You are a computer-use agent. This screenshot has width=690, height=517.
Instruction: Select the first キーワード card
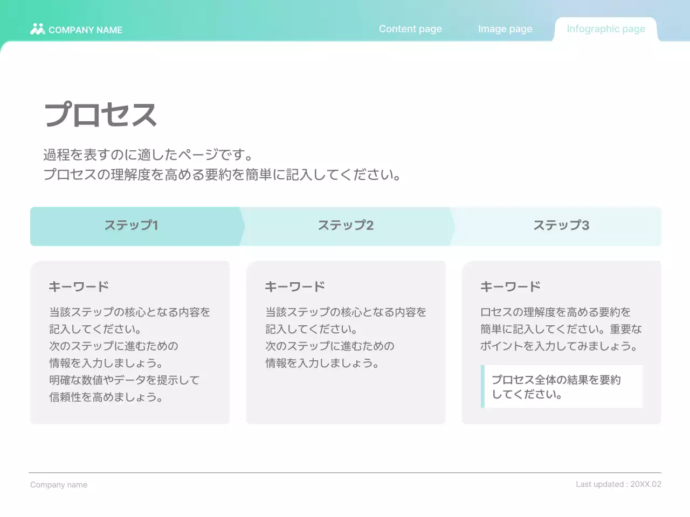[x=130, y=342]
